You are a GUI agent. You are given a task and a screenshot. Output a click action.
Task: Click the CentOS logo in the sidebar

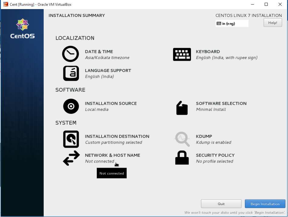pos(22,29)
